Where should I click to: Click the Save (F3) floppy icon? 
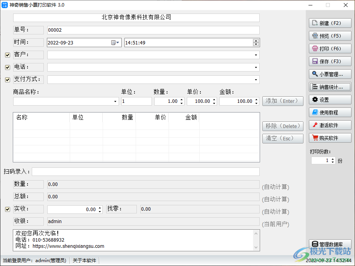point(315,61)
